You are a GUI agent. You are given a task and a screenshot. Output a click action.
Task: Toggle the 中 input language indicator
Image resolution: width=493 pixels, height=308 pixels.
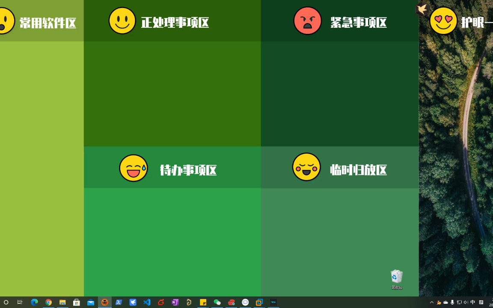[473, 302]
